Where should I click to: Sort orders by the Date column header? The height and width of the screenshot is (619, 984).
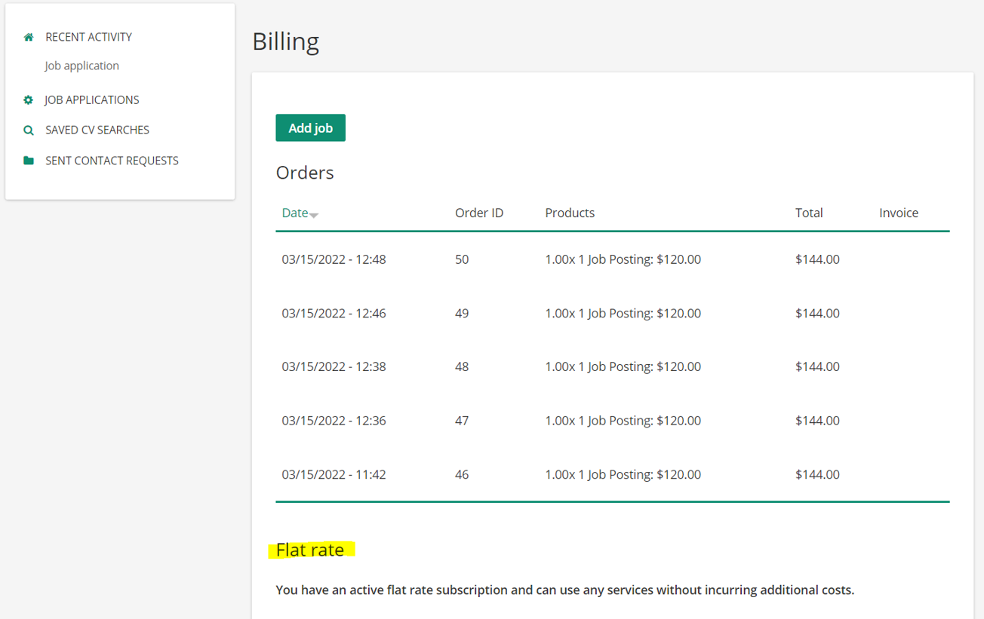point(295,213)
